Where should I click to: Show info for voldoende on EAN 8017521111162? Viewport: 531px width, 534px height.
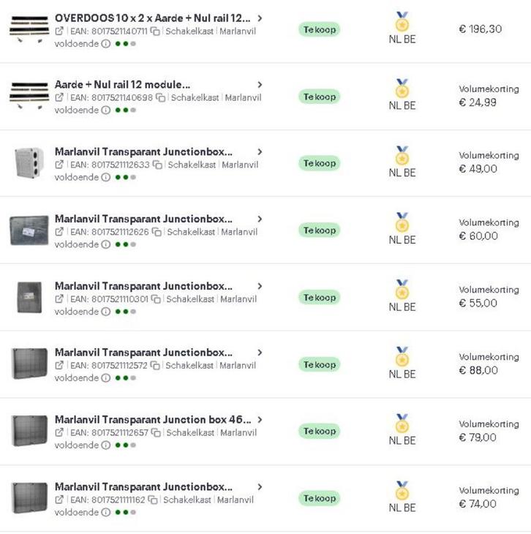106,512
